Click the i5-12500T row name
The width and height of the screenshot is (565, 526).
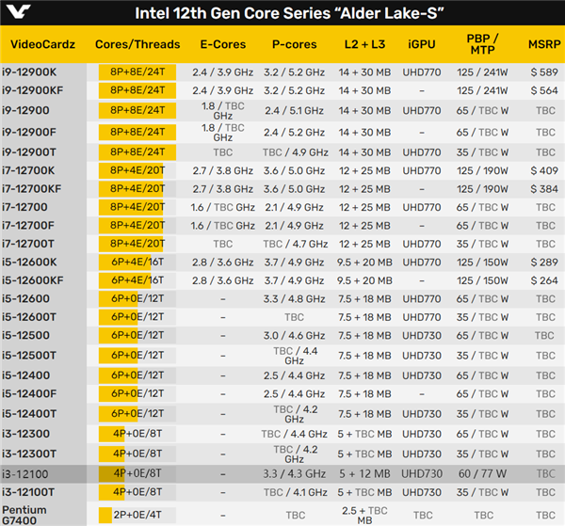(x=29, y=356)
